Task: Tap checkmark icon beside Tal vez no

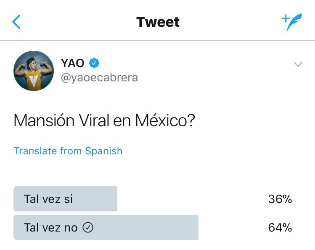Action: tap(88, 228)
